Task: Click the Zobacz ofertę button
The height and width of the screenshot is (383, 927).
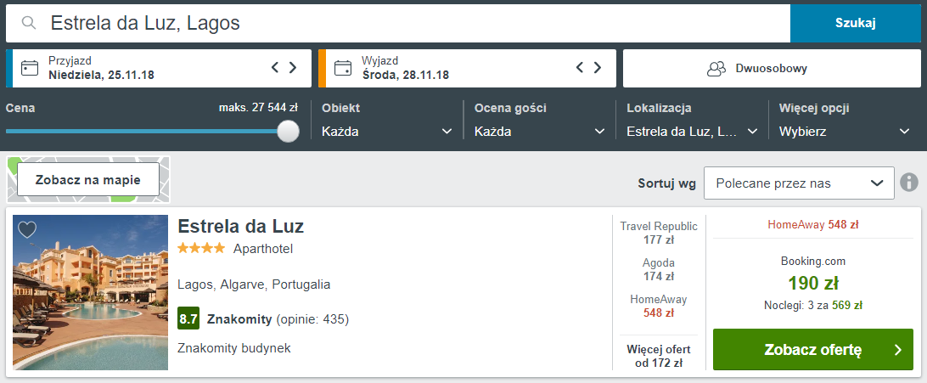Action: click(812, 350)
